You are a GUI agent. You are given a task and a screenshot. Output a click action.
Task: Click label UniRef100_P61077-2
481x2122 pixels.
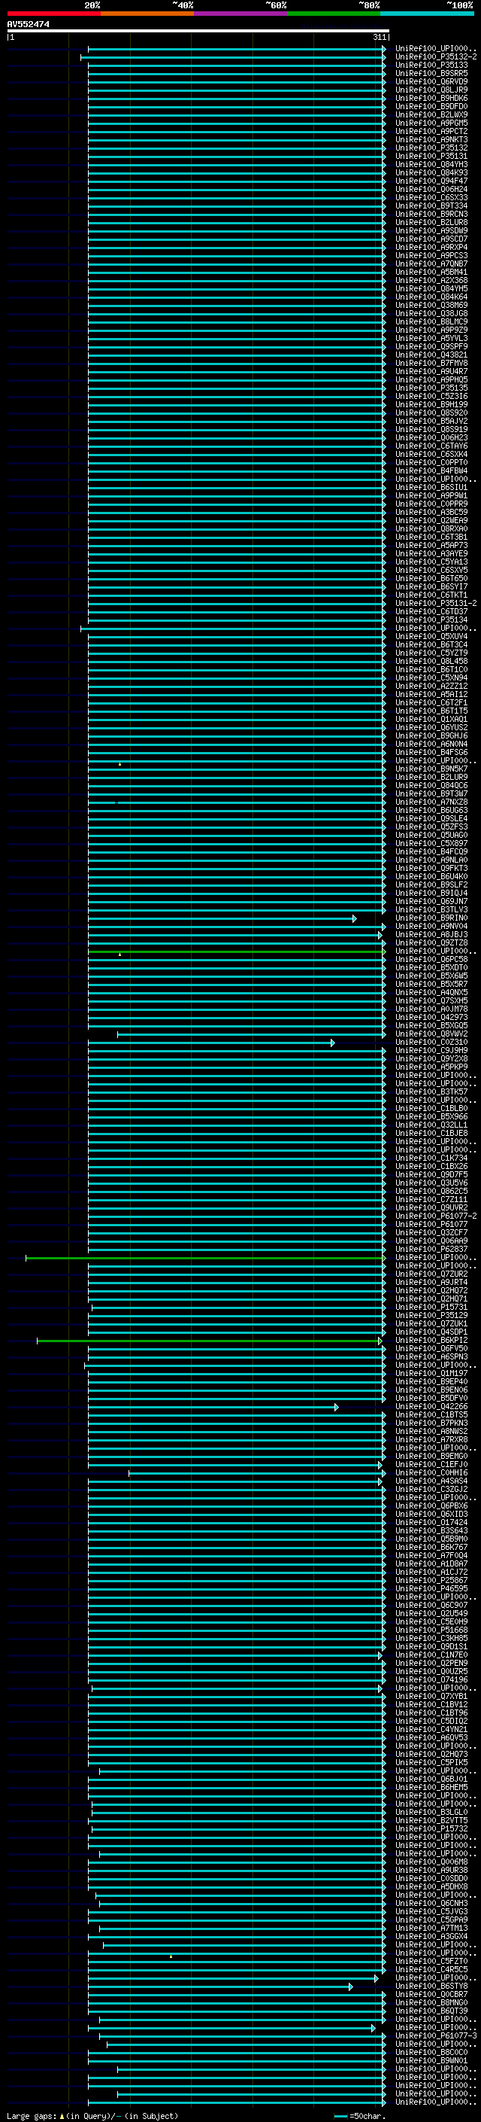(436, 1216)
